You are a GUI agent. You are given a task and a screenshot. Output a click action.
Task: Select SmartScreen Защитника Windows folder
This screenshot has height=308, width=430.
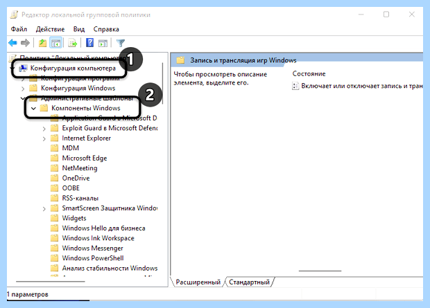(110, 208)
